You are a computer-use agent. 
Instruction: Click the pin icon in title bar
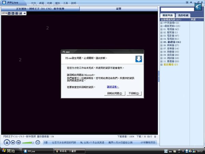[191, 2]
